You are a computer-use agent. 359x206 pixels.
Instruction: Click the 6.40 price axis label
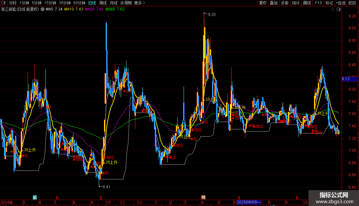(x=352, y=187)
